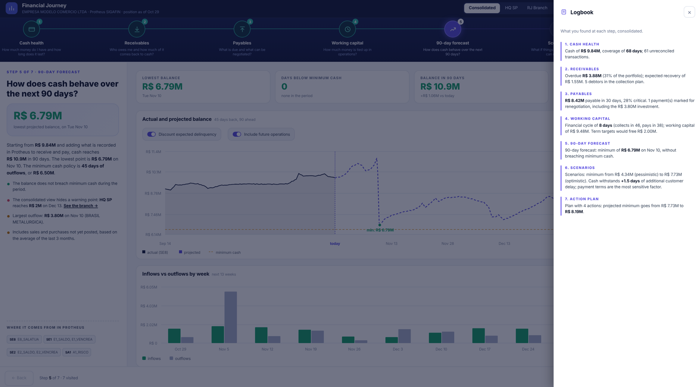Open the Working capital clock icon
Viewport: 700px width, 387px height.
click(347, 29)
